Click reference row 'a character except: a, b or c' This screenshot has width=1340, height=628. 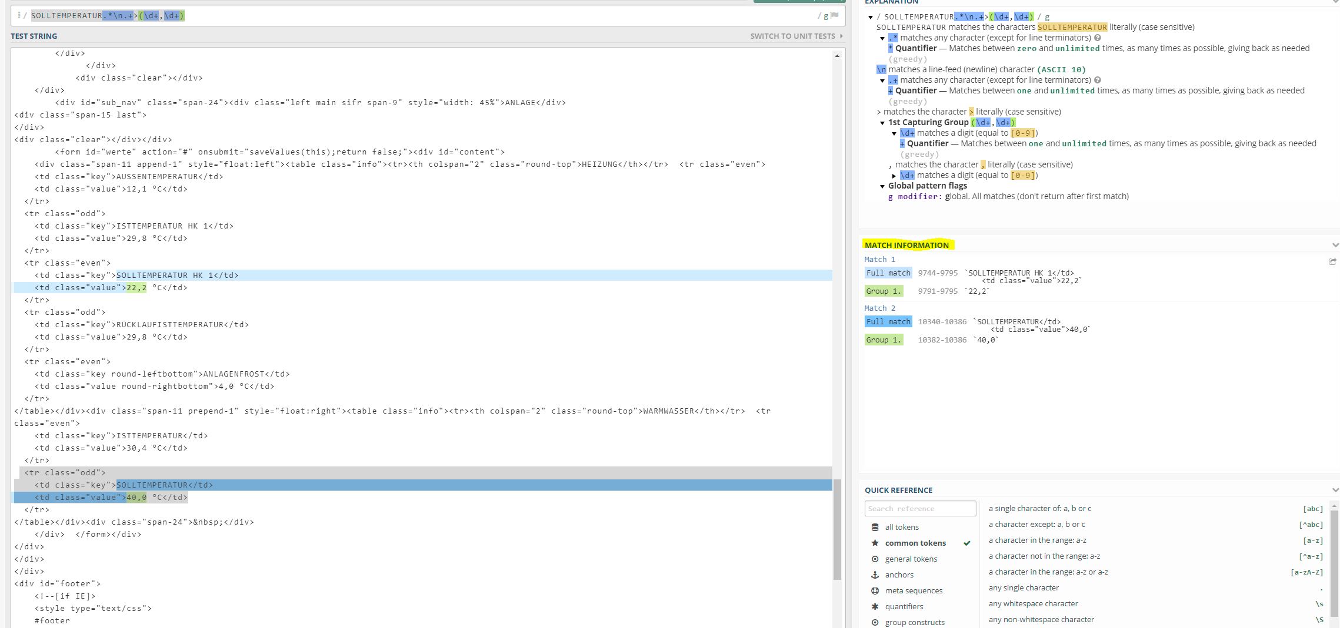(x=1156, y=524)
